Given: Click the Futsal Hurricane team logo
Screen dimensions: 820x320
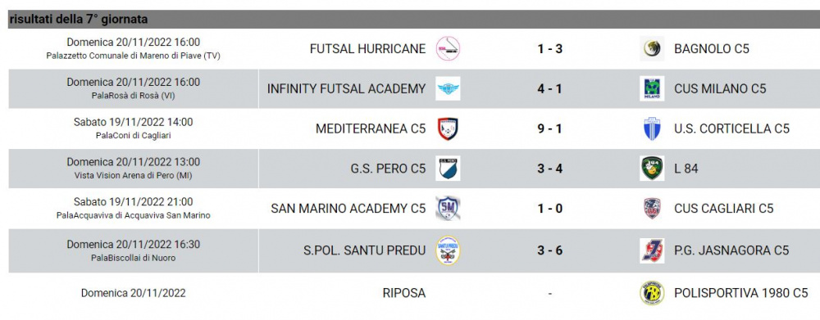Looking at the screenshot, I should pos(448,48).
